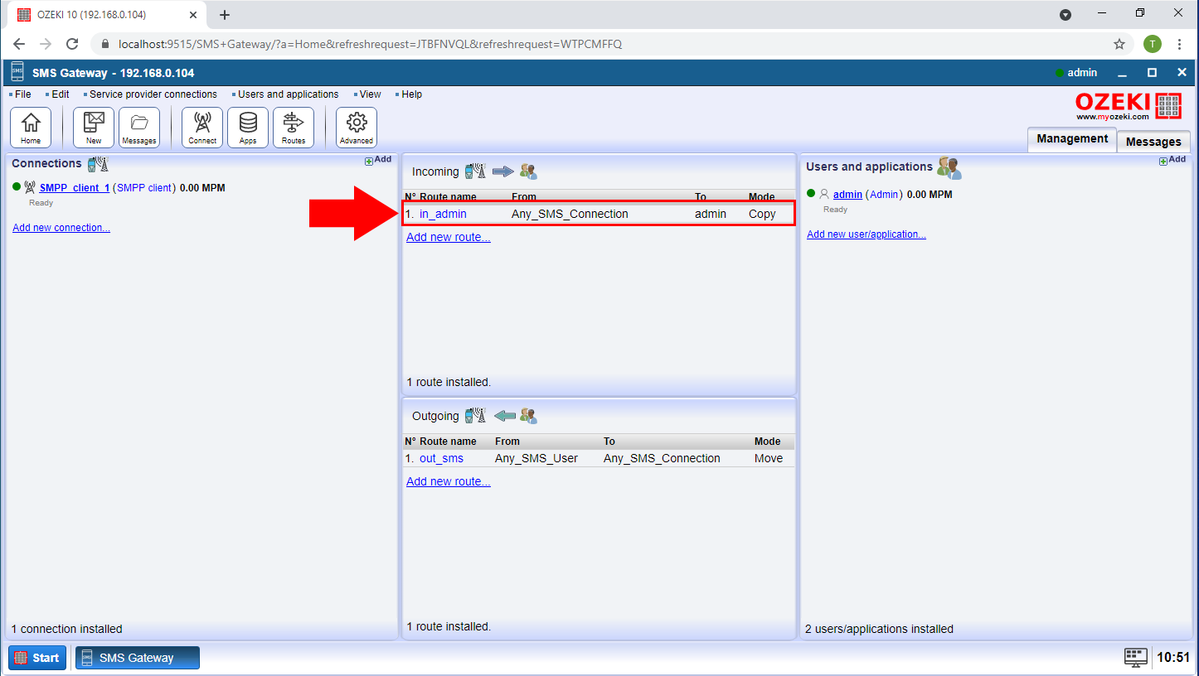Click the Mode header in the Outgoing table

768,442
